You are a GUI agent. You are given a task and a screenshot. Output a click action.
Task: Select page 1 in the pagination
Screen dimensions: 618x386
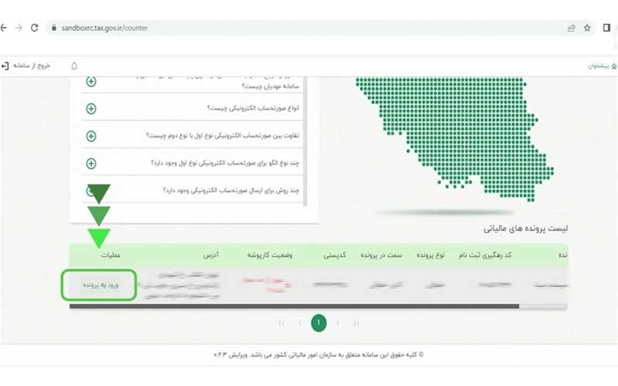tap(318, 323)
